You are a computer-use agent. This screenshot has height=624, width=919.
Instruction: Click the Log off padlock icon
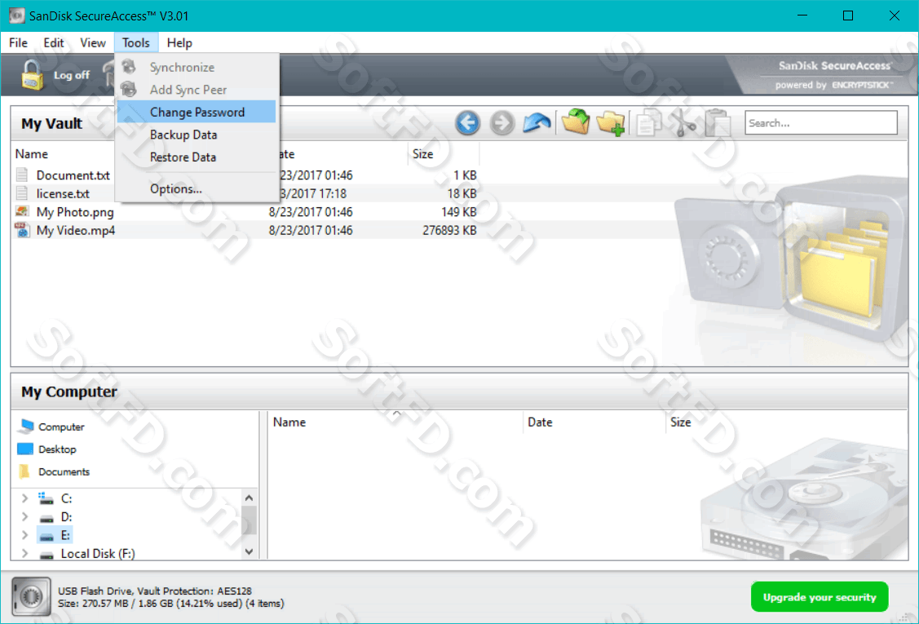pos(33,75)
